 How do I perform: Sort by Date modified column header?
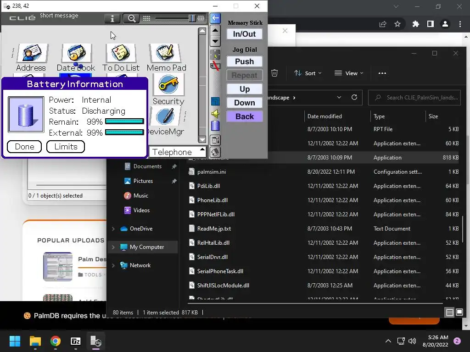coord(325,116)
